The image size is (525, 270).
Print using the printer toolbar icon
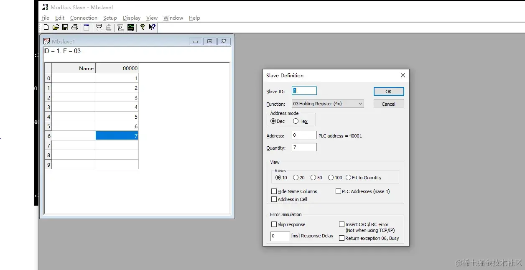pyautogui.click(x=75, y=28)
